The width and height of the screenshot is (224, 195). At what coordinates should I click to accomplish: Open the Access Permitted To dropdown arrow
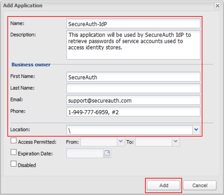point(176,141)
